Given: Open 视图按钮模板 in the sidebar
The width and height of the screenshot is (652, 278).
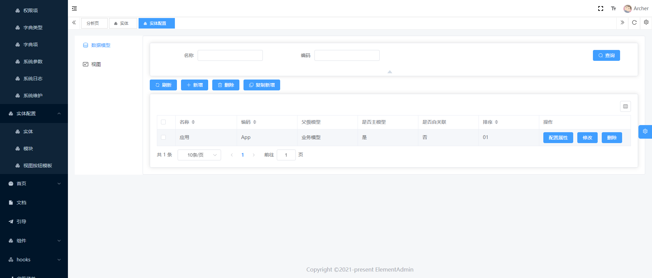Looking at the screenshot, I should click(x=34, y=166).
